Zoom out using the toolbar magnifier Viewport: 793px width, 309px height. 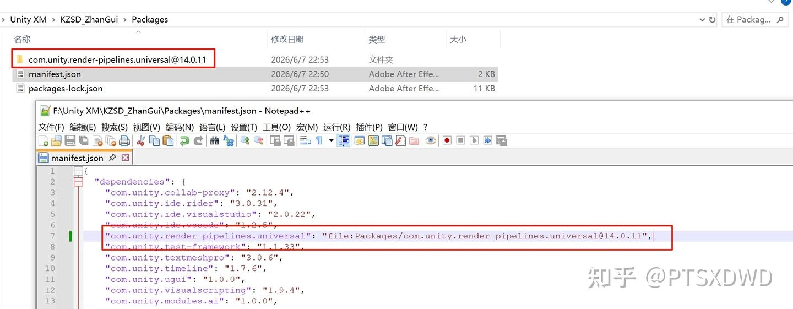pos(258,140)
